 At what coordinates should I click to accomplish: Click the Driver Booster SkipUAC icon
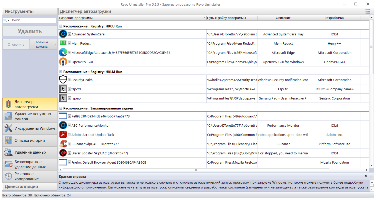point(63,153)
